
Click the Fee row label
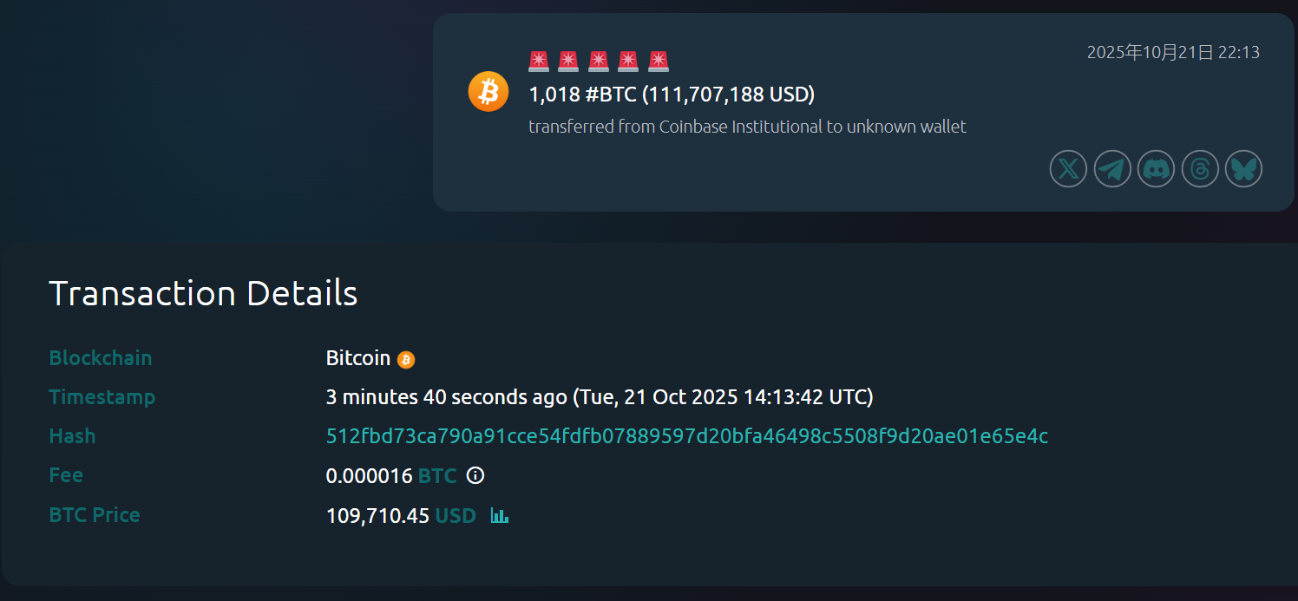click(x=66, y=475)
